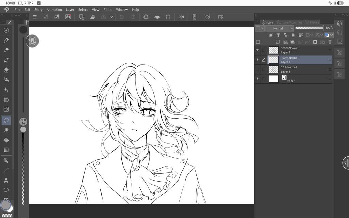Click the Flip Horizontal toolbar icon

(181, 17)
